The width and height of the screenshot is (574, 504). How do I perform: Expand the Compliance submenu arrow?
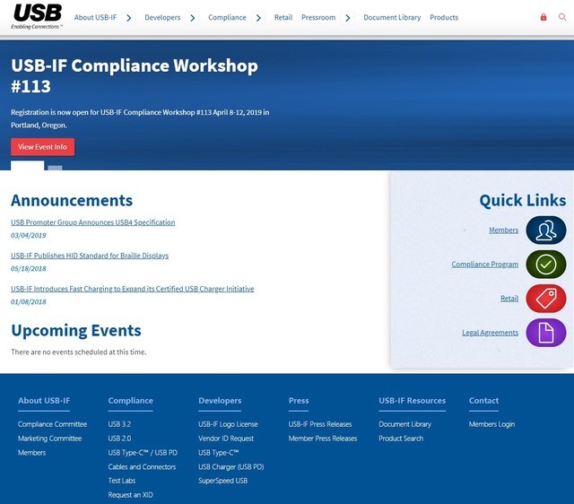coord(258,18)
